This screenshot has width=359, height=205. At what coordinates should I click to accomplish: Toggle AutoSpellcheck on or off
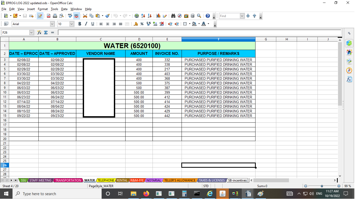pyautogui.click(x=77, y=16)
